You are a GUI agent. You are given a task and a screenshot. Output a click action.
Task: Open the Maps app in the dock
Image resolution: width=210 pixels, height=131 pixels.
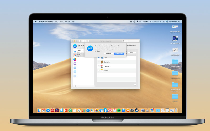point(92,110)
